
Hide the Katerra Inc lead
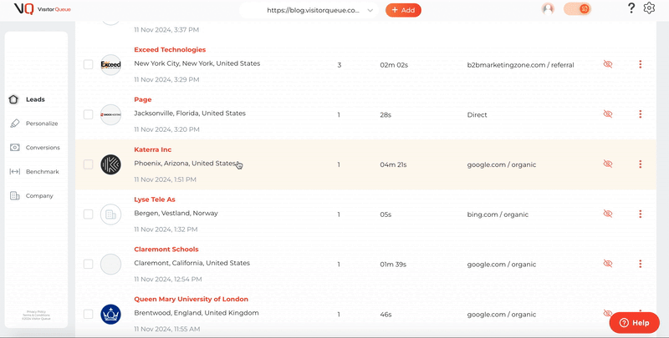608,164
